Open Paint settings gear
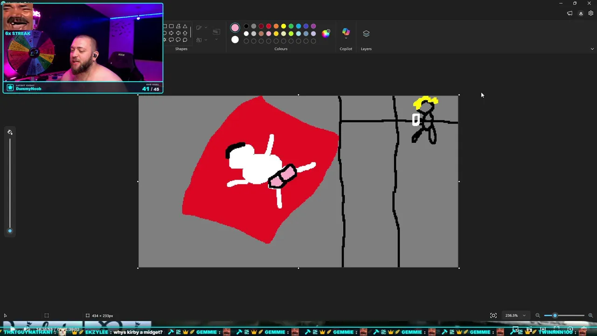Viewport: 597px width, 336px height. pos(591,14)
